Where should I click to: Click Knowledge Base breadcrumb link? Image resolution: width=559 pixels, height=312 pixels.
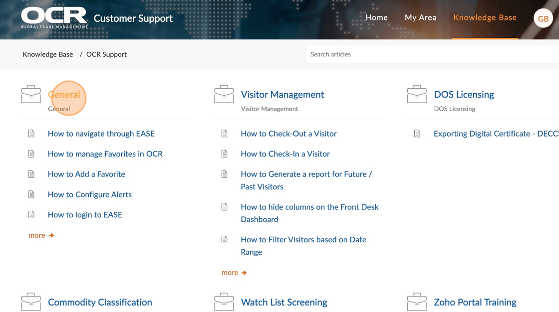(x=47, y=54)
